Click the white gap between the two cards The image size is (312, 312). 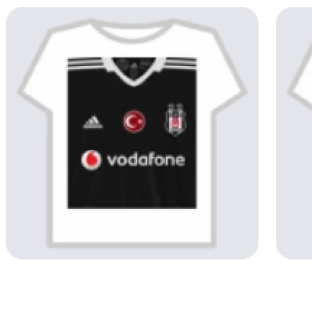[x=267, y=133]
